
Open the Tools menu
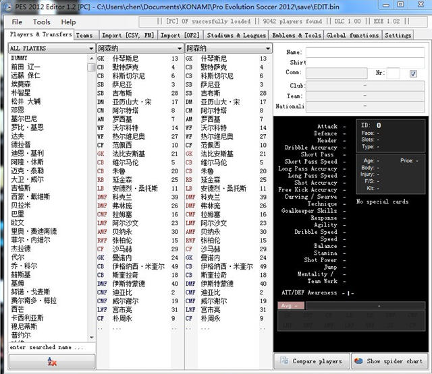pyautogui.click(x=42, y=22)
